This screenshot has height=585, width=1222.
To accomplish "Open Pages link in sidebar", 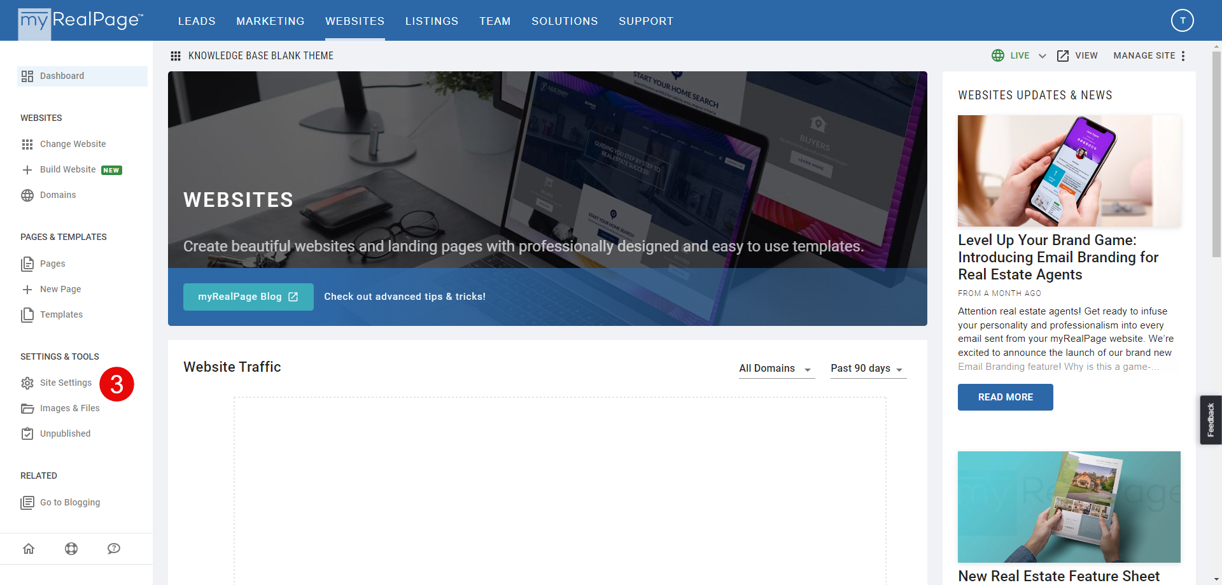I will [x=53, y=264].
